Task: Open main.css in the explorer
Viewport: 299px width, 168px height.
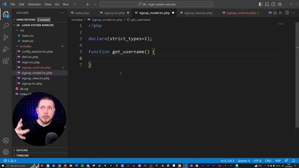Action: click(x=40, y=35)
